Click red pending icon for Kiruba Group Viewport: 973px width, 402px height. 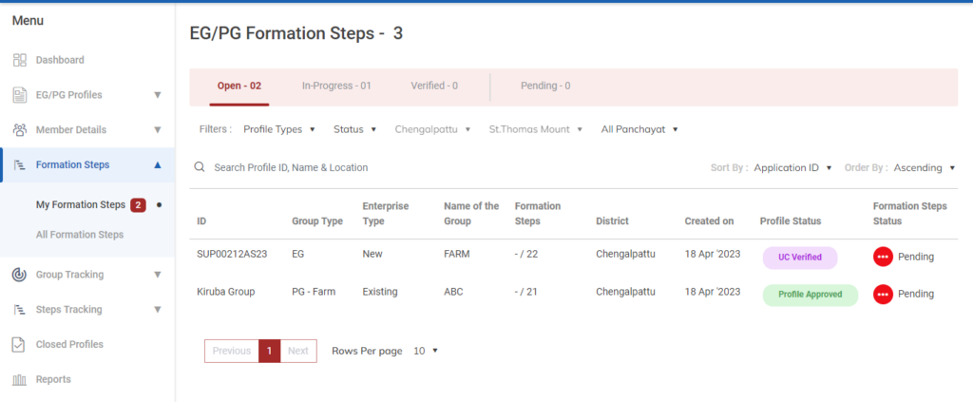pos(883,295)
